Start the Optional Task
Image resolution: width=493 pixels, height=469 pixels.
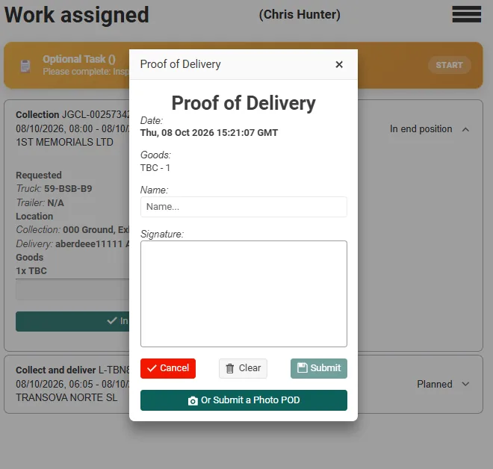pos(449,65)
